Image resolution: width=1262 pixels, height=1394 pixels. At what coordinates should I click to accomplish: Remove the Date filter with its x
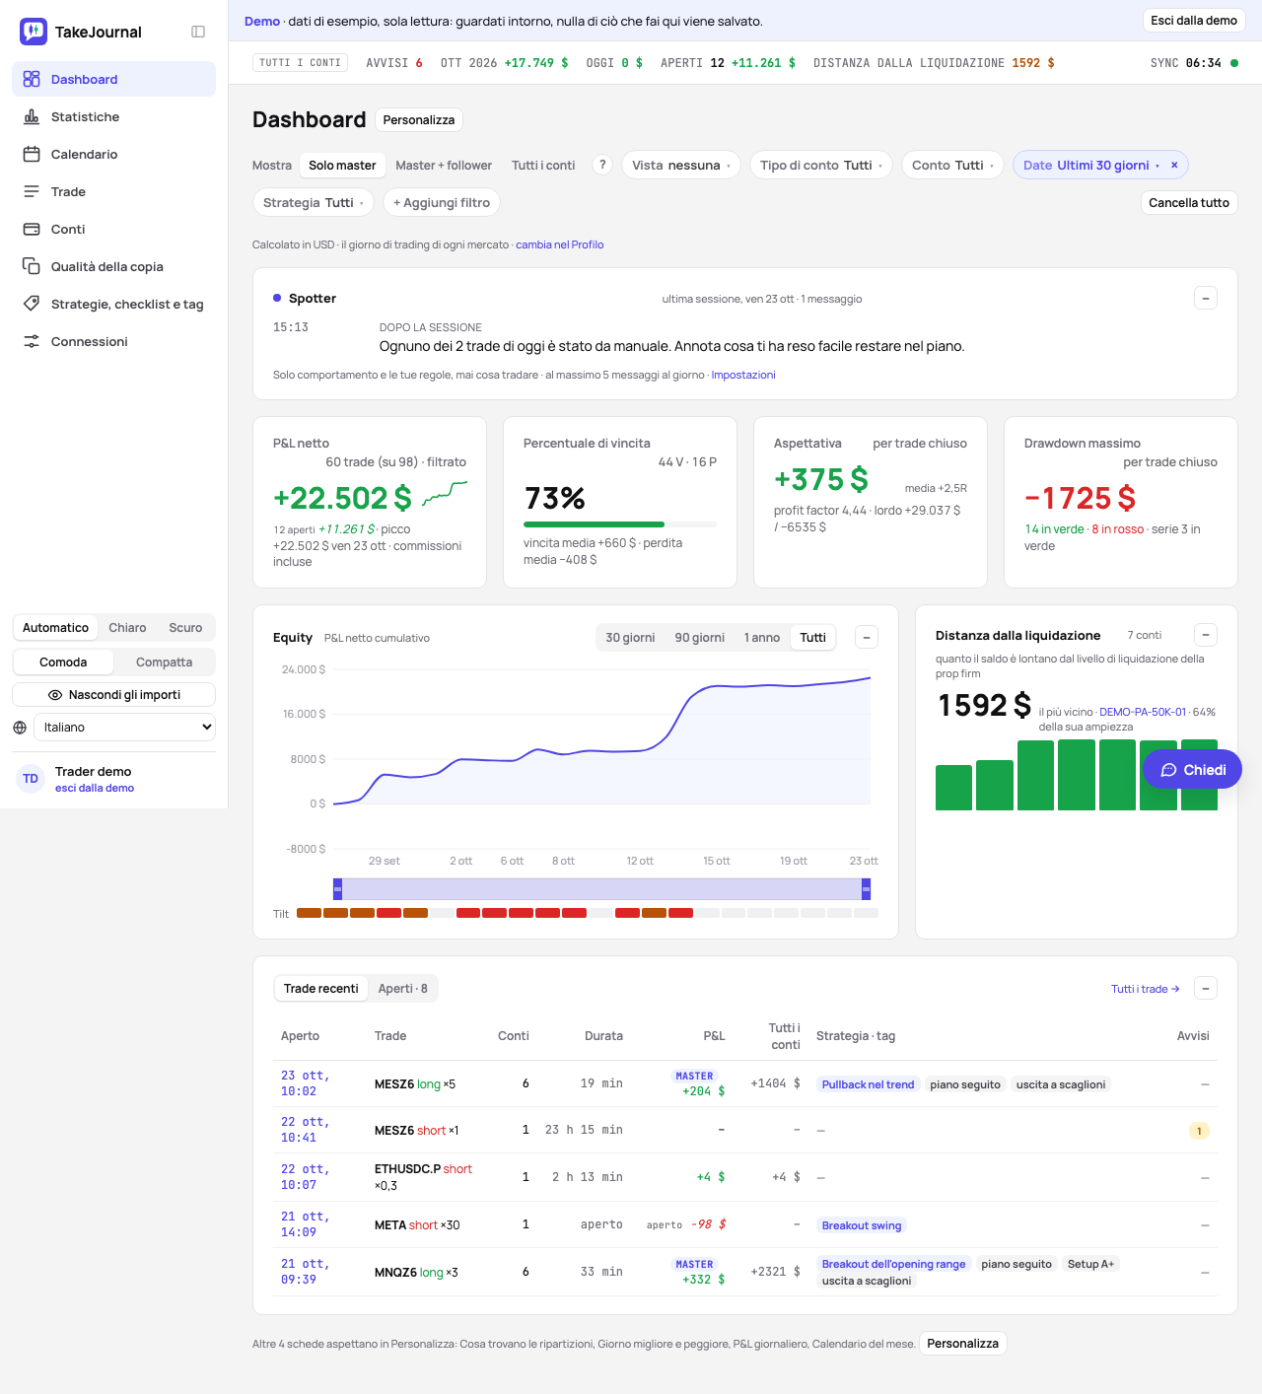click(1174, 165)
